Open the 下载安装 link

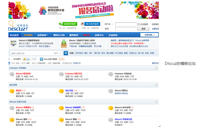coord(73,46)
